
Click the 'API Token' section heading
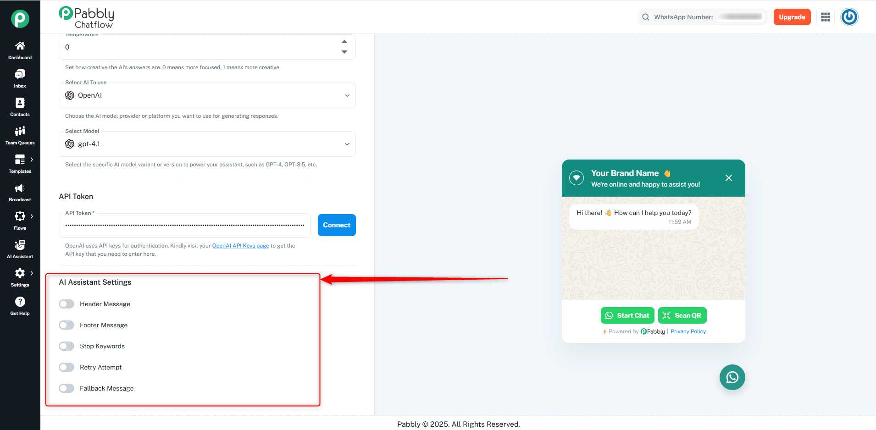76,197
